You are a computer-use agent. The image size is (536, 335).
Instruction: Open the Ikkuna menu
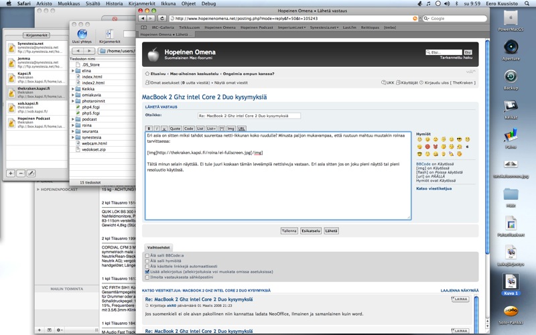[x=168, y=3]
